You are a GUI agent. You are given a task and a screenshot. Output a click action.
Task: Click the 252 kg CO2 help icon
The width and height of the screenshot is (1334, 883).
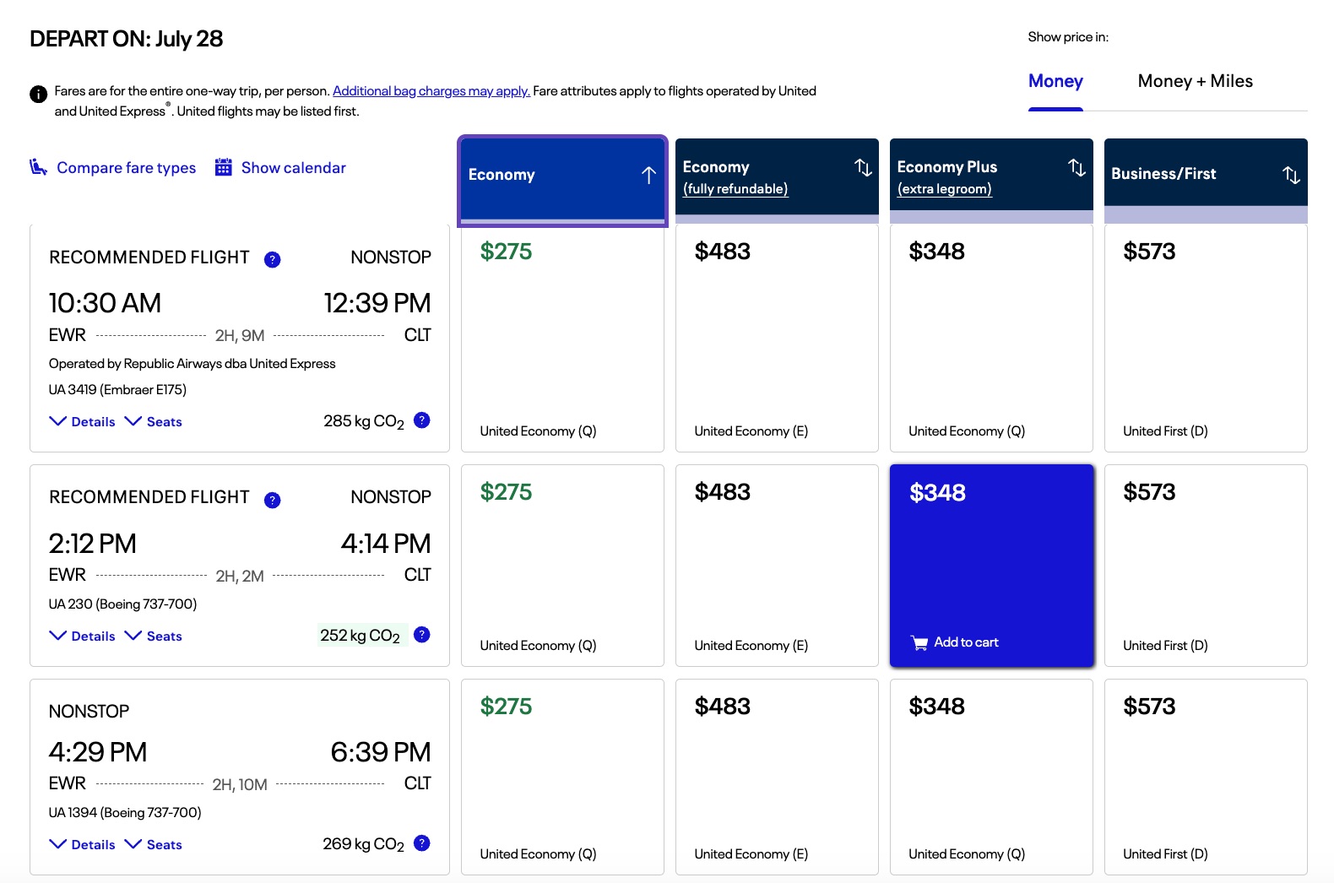[x=422, y=634]
